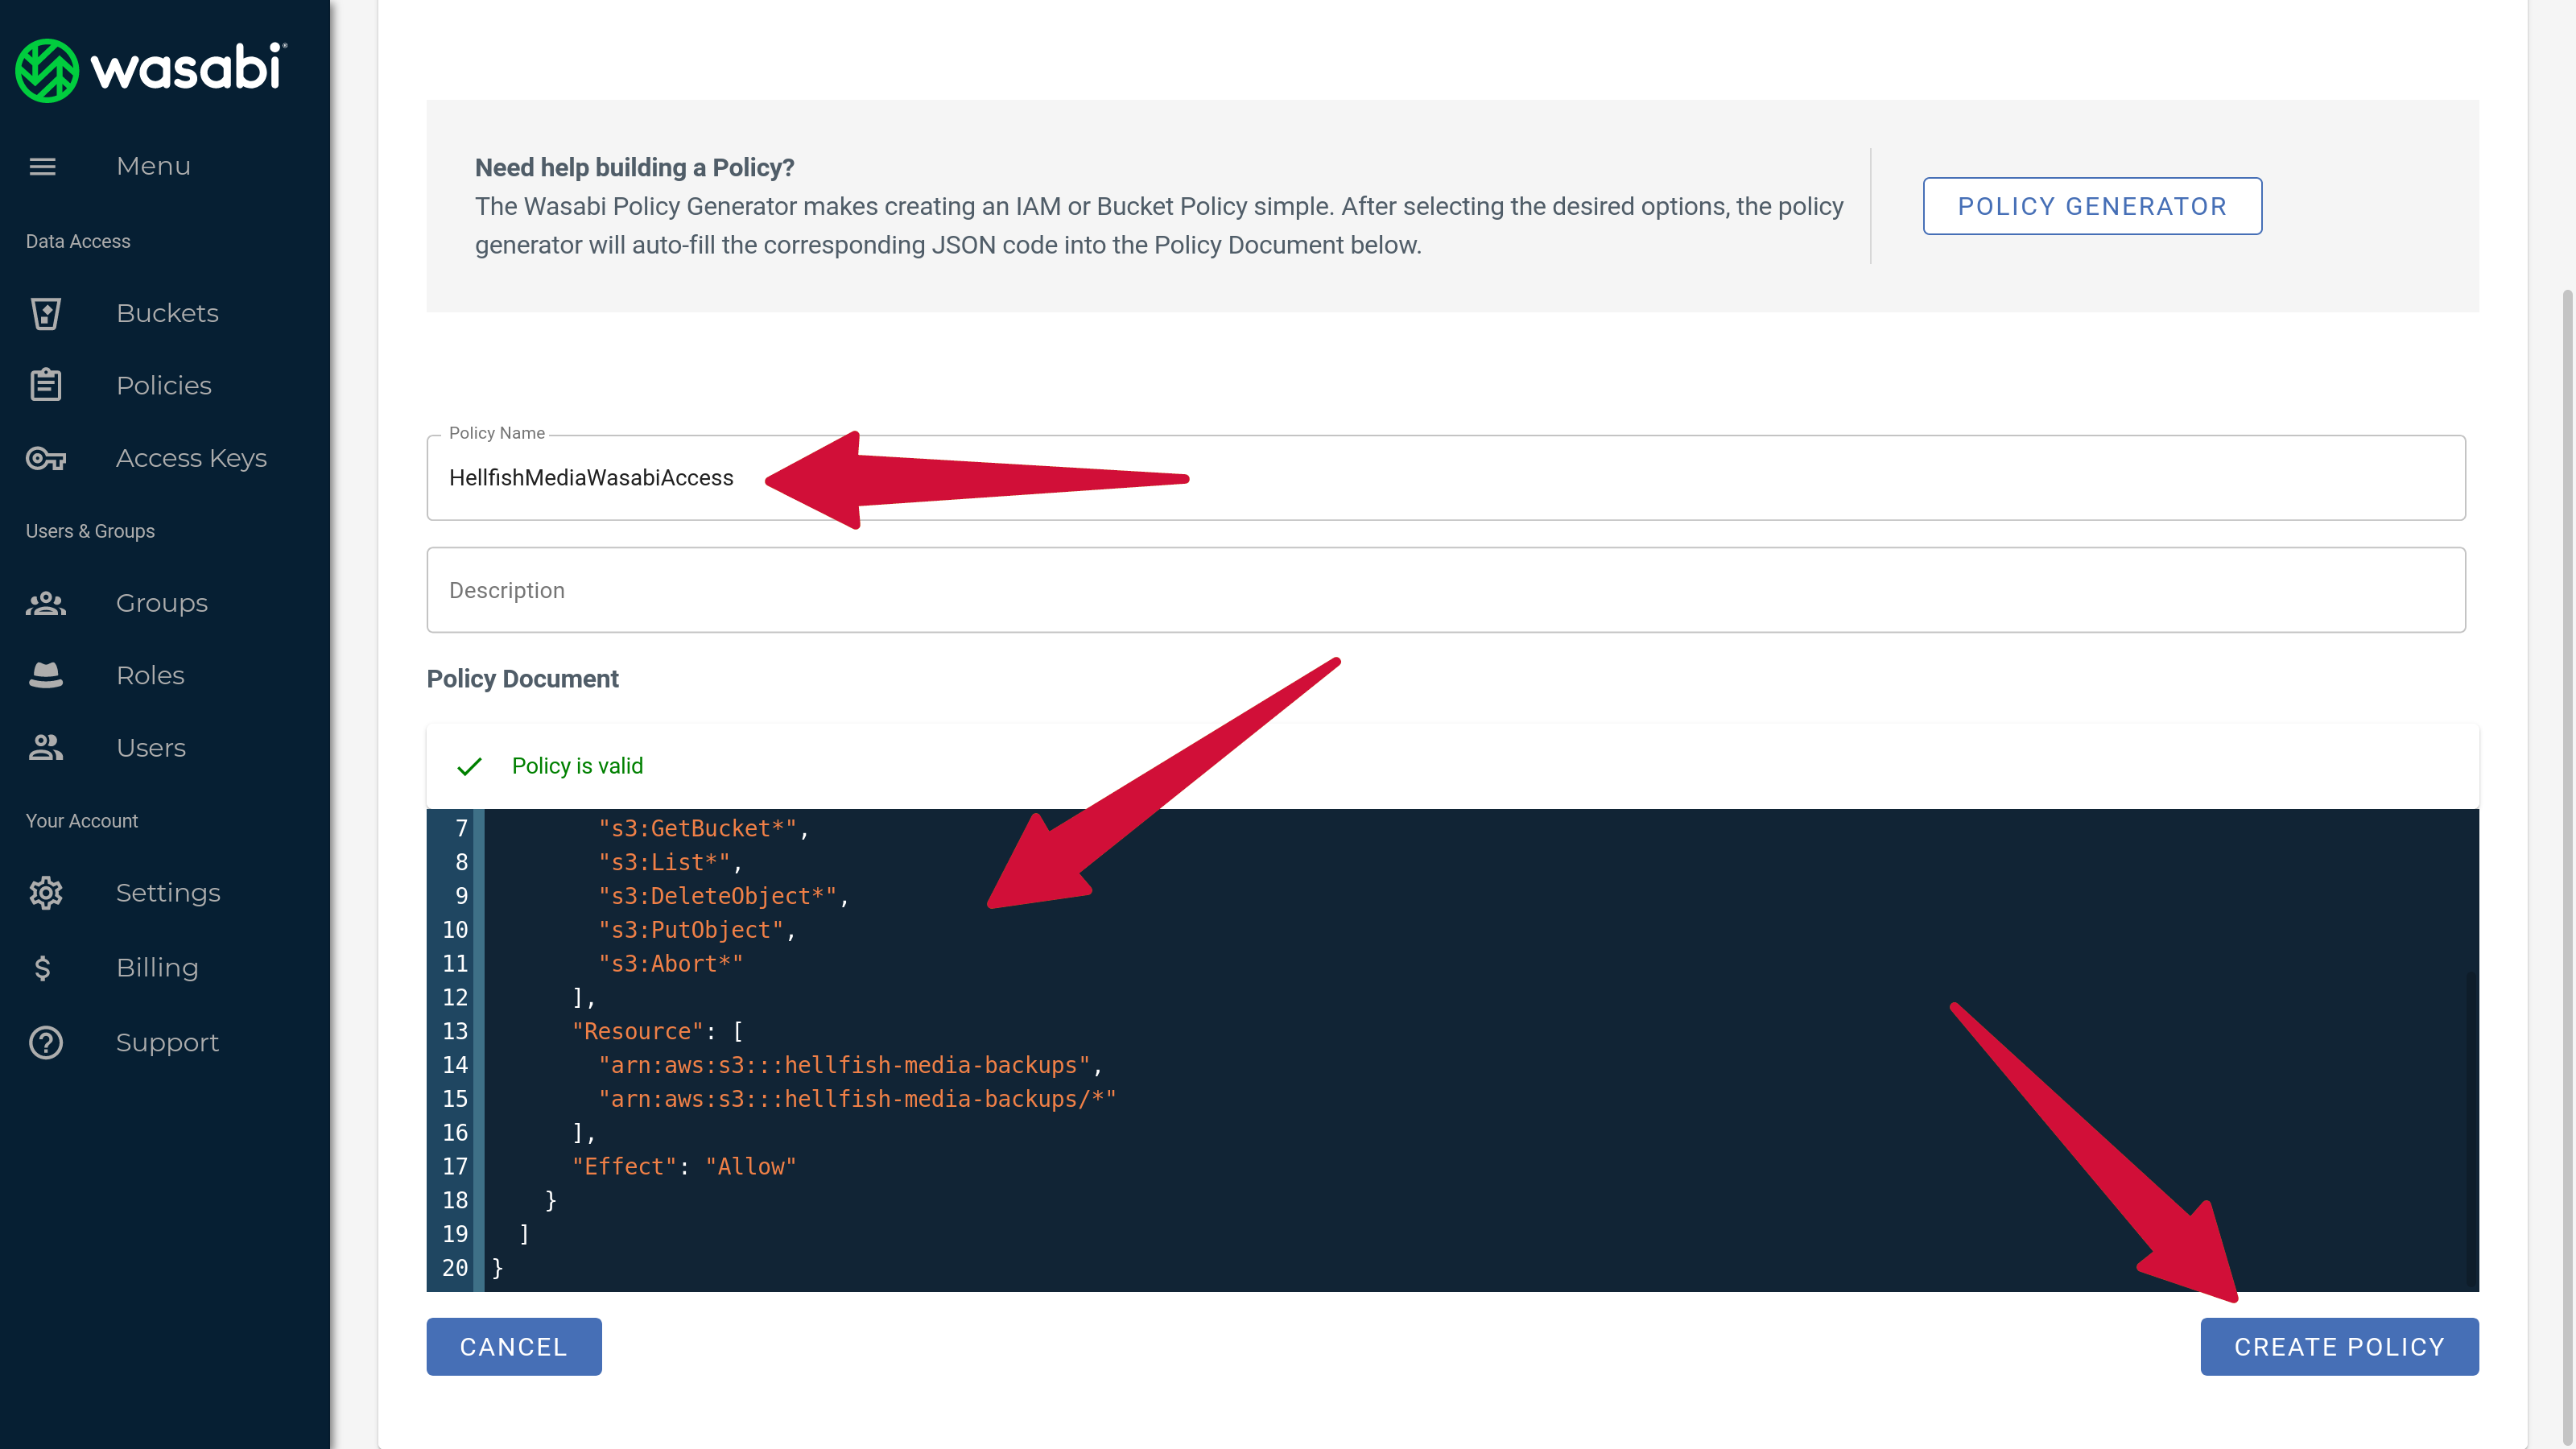
Task: Click the Buckets bucket icon
Action: (45, 313)
